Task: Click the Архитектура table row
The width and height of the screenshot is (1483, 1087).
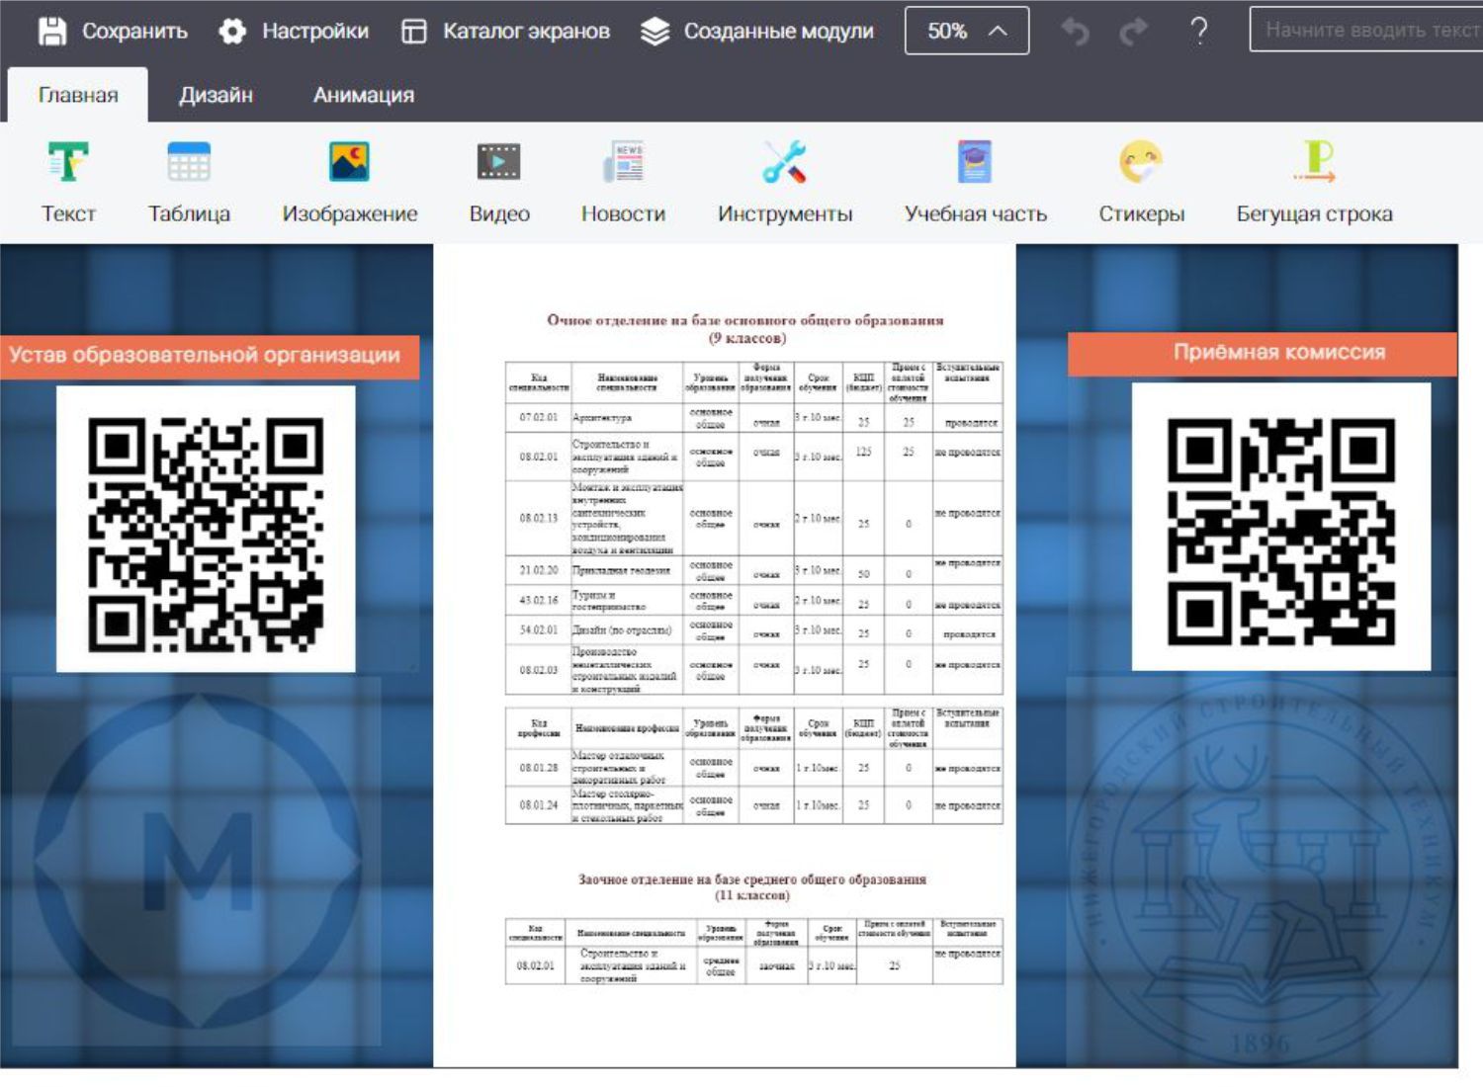Action: [x=754, y=418]
